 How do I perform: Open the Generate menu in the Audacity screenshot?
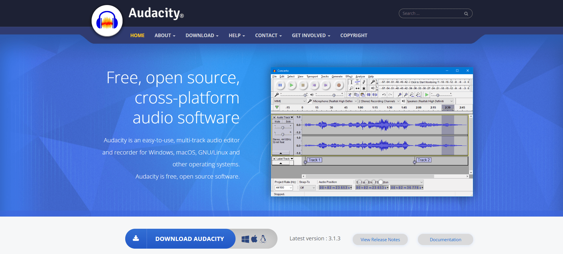[337, 77]
